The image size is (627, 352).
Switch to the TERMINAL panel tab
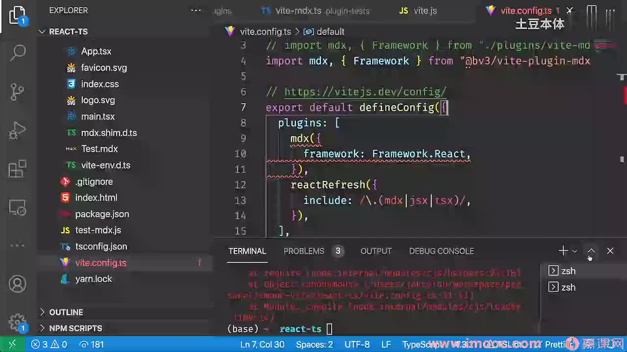pos(247,251)
